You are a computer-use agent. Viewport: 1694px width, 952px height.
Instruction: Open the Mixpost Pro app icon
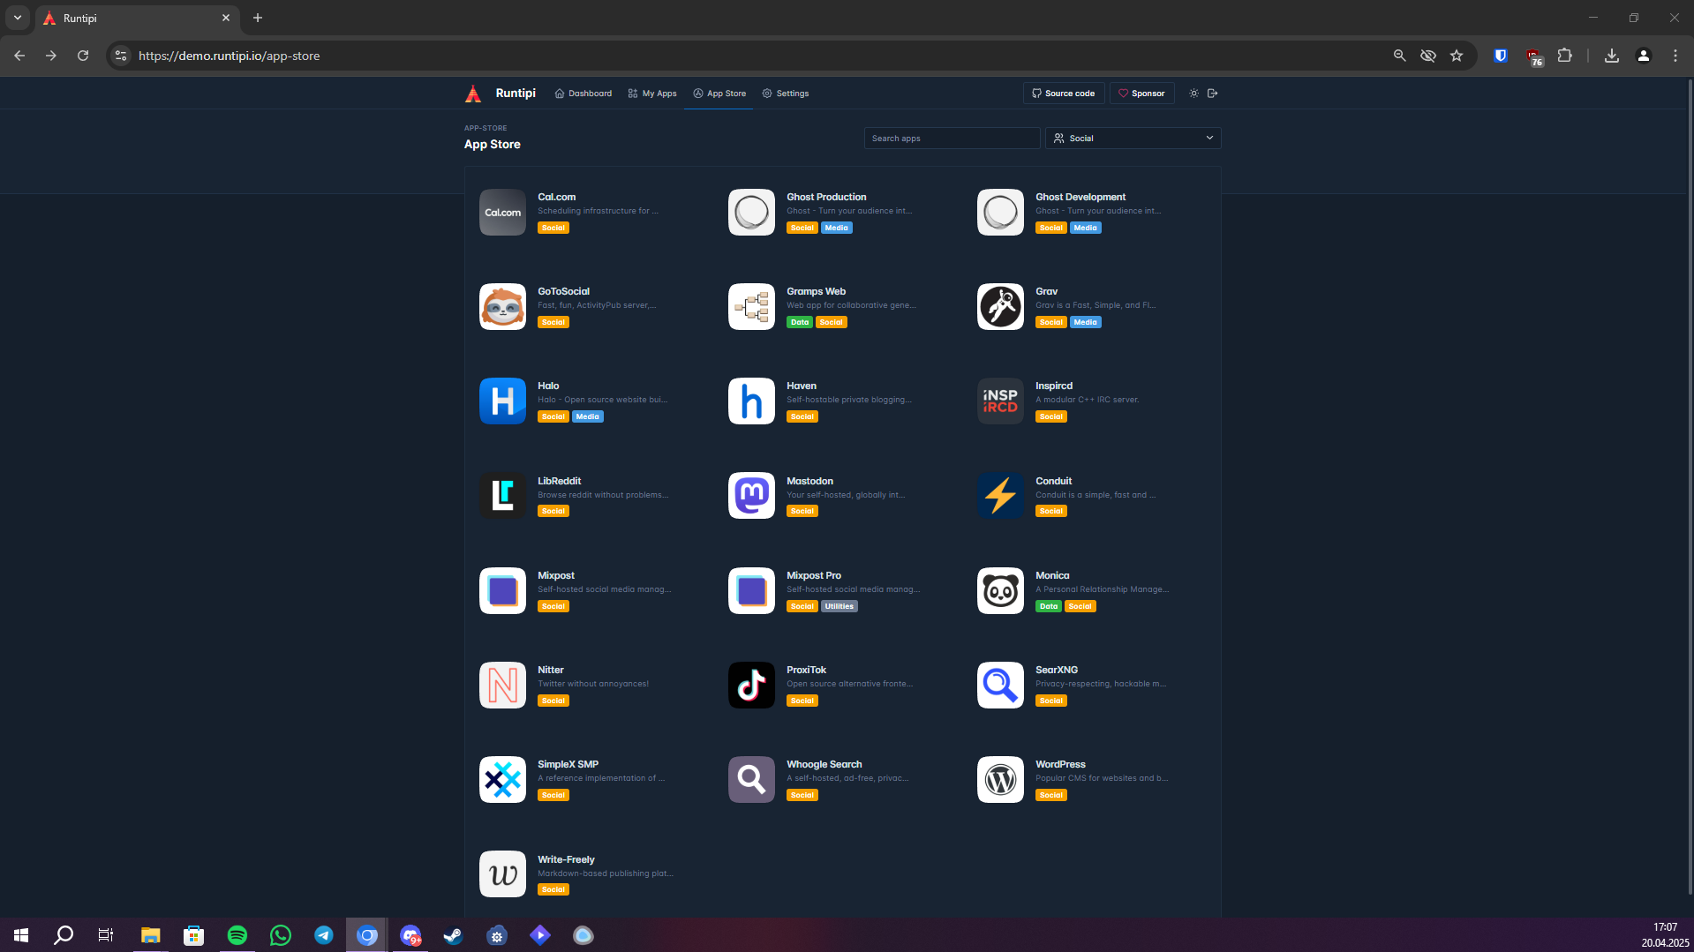[751, 590]
